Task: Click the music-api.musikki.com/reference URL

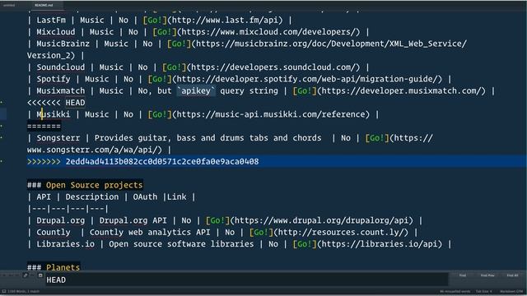Action: [273, 114]
